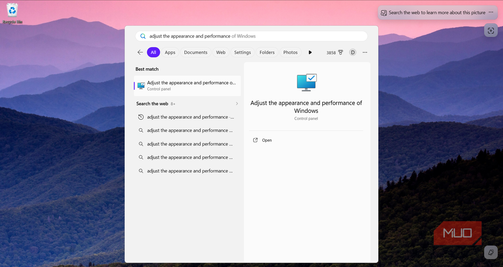The height and width of the screenshot is (267, 503).
Task: Switch to the Photos filter tab
Action: pos(290,52)
